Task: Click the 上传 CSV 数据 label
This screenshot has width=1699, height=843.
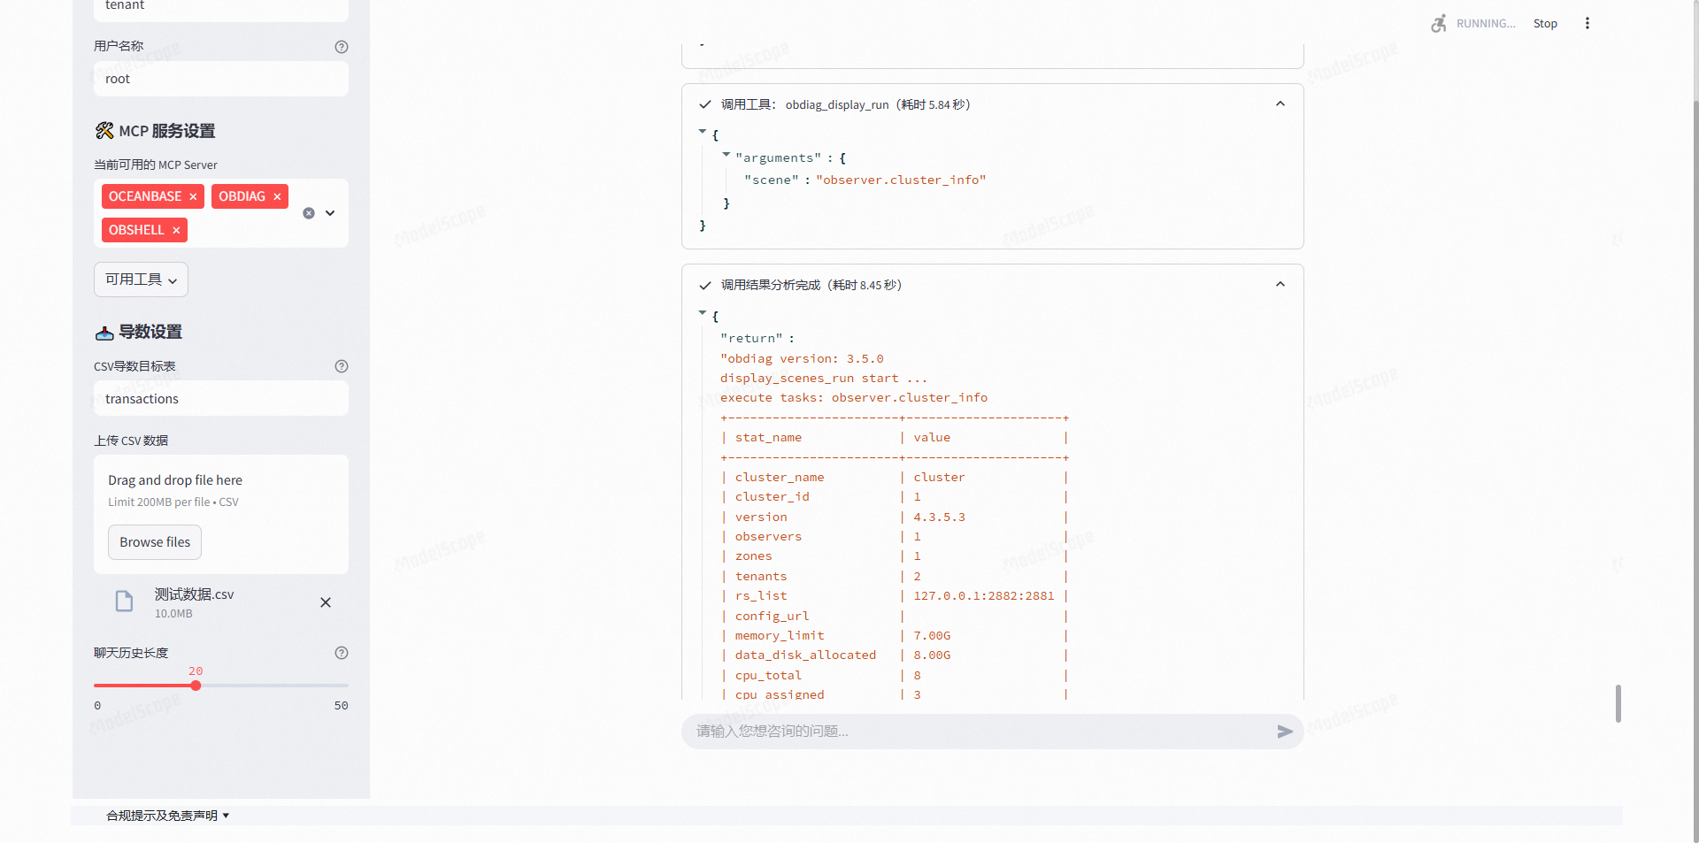Action: pyautogui.click(x=131, y=441)
